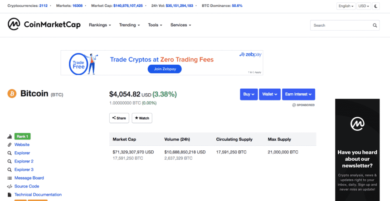Click Join Zebpay button in banner
The height and width of the screenshot is (201, 390).
pyautogui.click(x=165, y=69)
